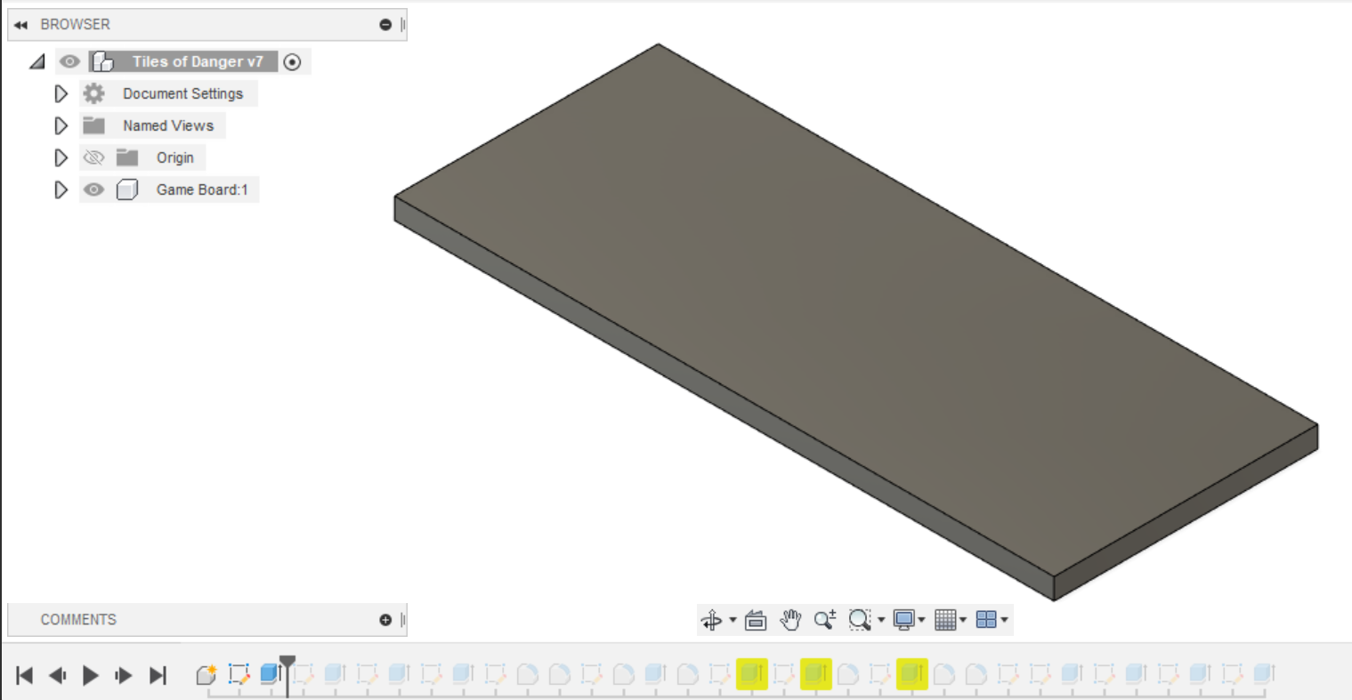The width and height of the screenshot is (1352, 700).
Task: Select the Look At view tool
Action: (755, 620)
